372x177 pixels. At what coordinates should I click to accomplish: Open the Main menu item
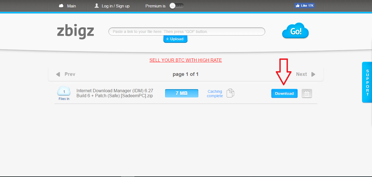tap(71, 6)
